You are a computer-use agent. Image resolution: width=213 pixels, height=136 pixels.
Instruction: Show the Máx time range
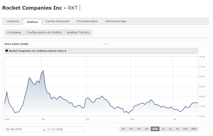point(194,129)
